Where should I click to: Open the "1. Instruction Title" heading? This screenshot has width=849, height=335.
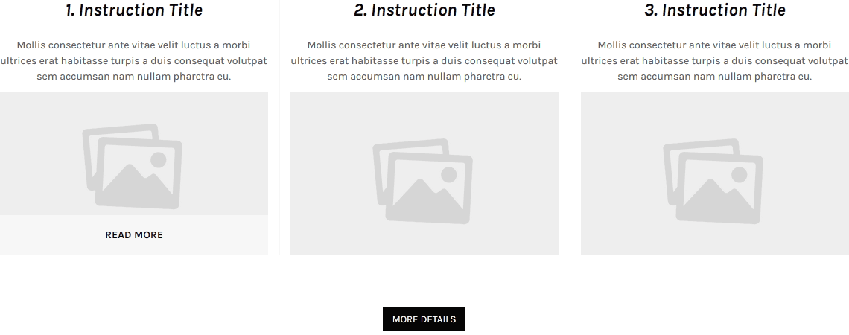click(134, 10)
